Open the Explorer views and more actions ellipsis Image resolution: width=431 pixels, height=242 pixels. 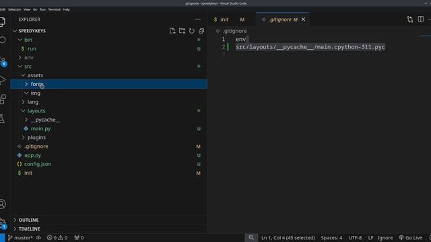(198, 19)
